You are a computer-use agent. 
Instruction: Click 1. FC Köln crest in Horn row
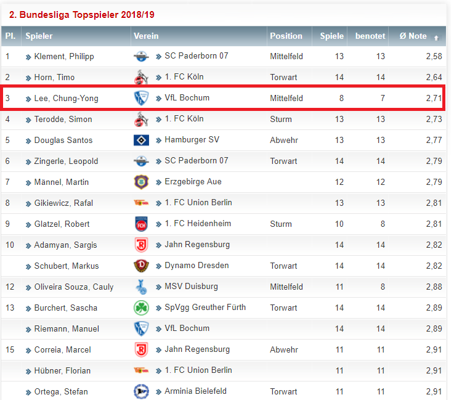click(141, 77)
